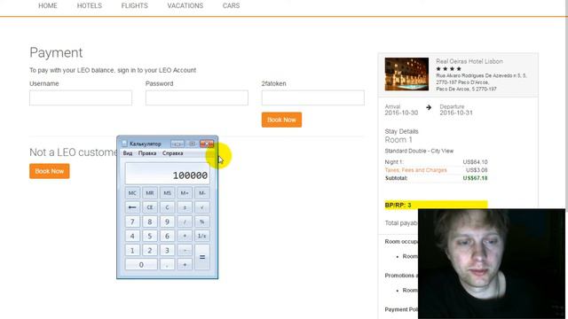Open the Справка menu in calculator

tap(172, 153)
